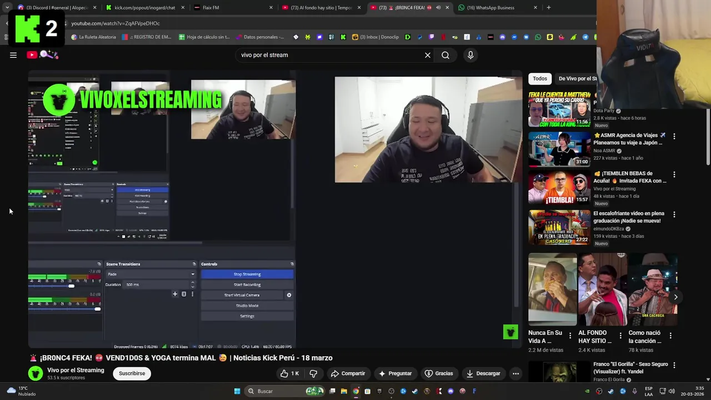This screenshot has width=711, height=400.
Task: Open the Hoja de cálculo sin título bookmark
Action: click(x=204, y=37)
